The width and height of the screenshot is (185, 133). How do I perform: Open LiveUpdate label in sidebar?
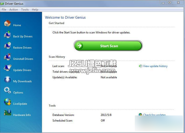click(x=20, y=104)
